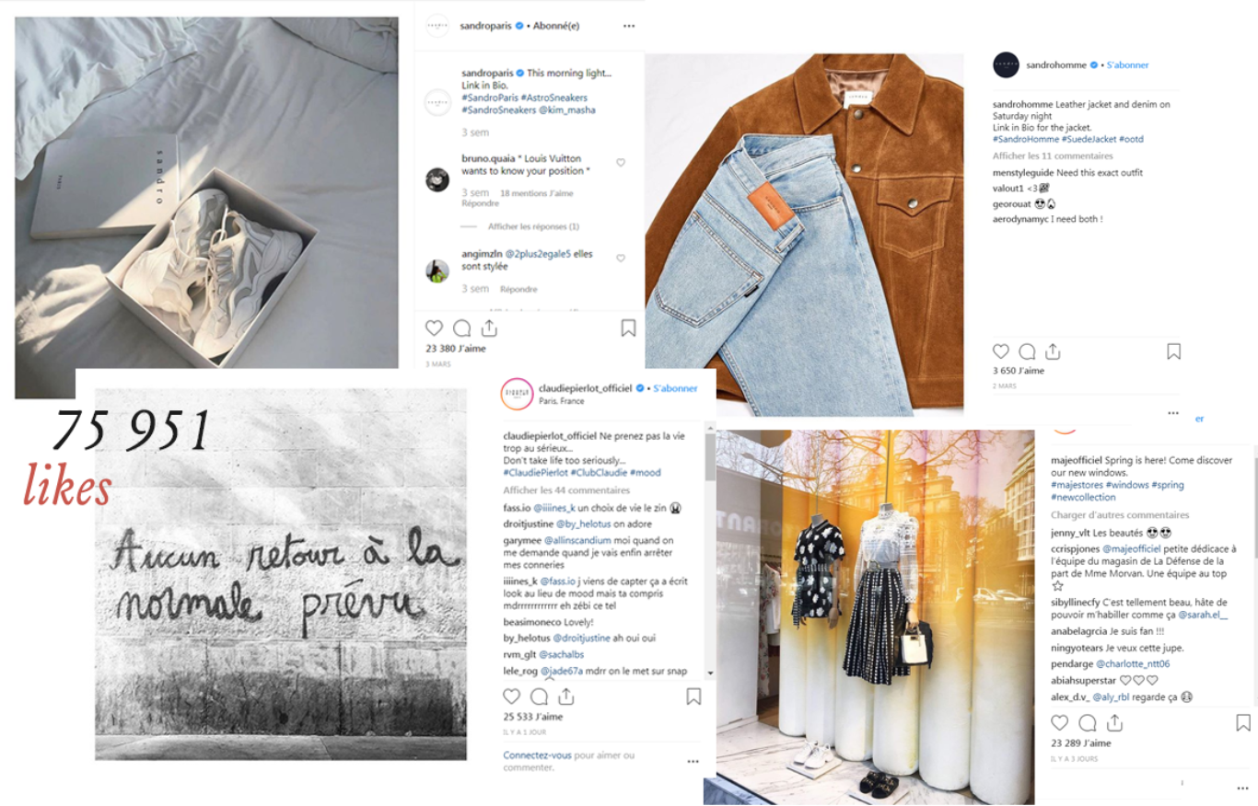1258x806 pixels.
Task: Comment on the claudiepierlot_officiel post
Action: click(x=540, y=697)
